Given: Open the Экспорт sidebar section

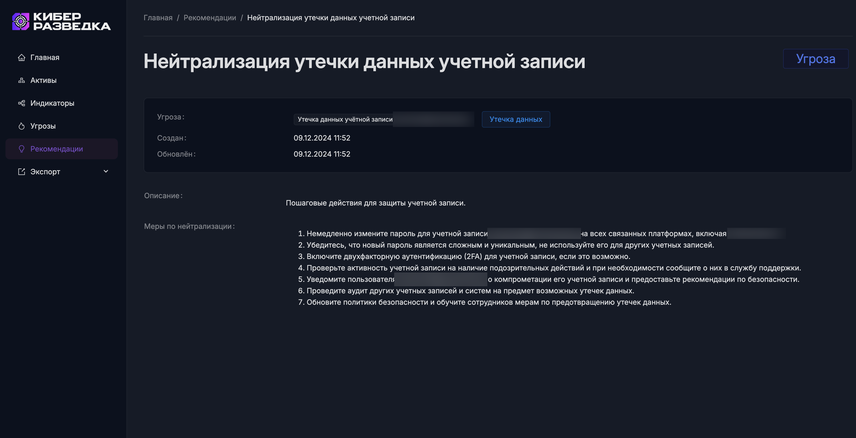Looking at the screenshot, I should (61, 171).
